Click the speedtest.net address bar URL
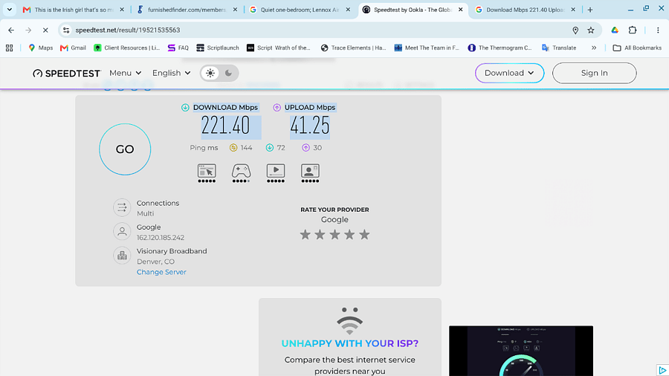Image resolution: width=669 pixels, height=376 pixels. click(x=128, y=30)
